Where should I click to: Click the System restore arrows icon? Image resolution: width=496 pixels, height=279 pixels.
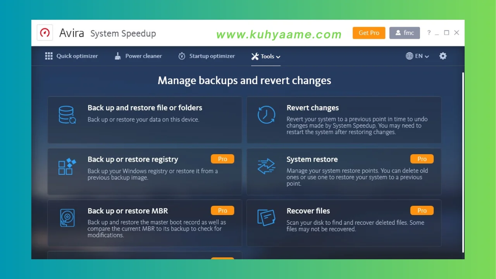267,167
